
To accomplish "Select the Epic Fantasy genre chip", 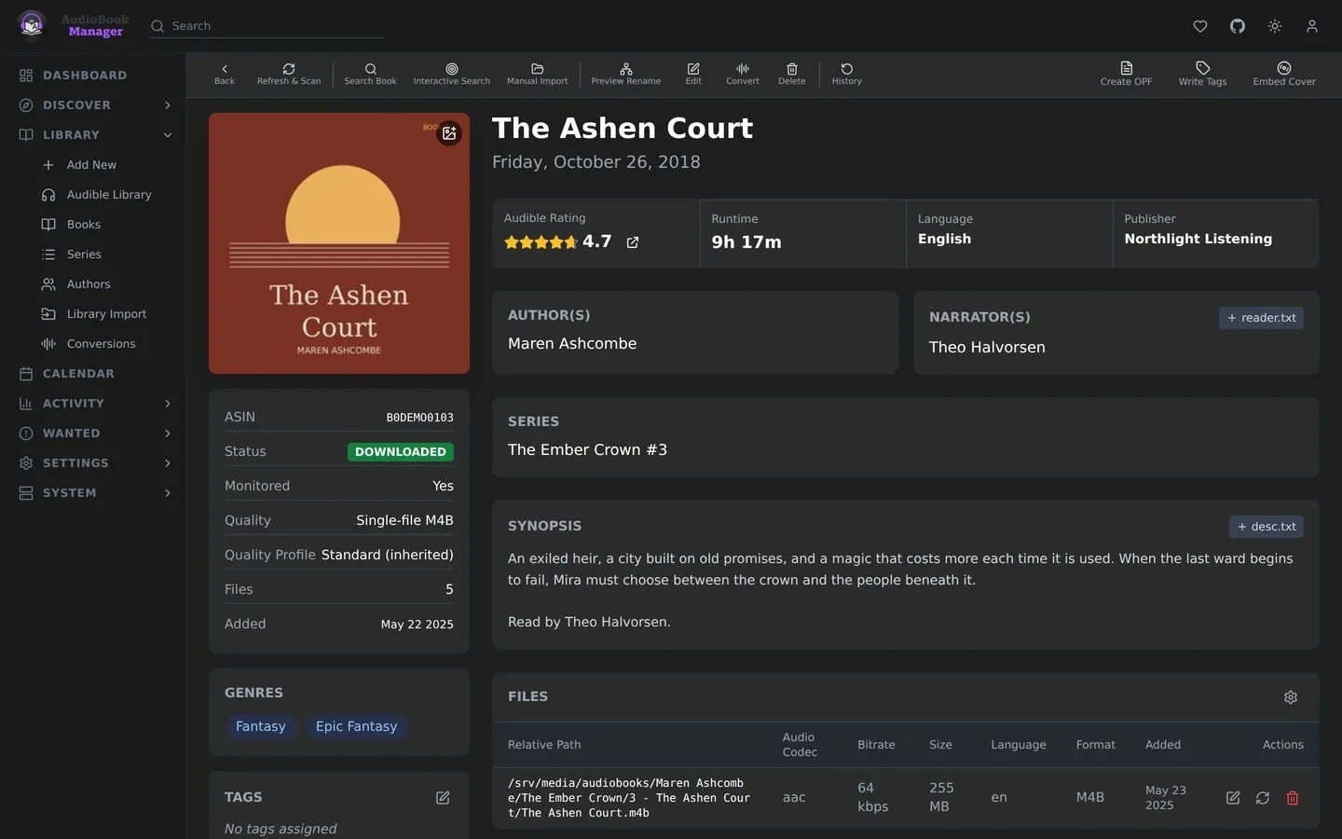I will pos(356,726).
